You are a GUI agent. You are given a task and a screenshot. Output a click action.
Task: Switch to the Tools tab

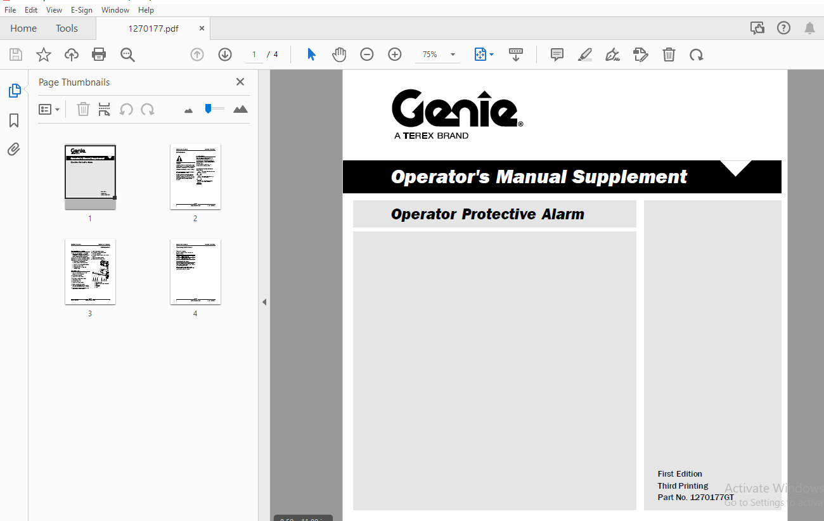67,28
